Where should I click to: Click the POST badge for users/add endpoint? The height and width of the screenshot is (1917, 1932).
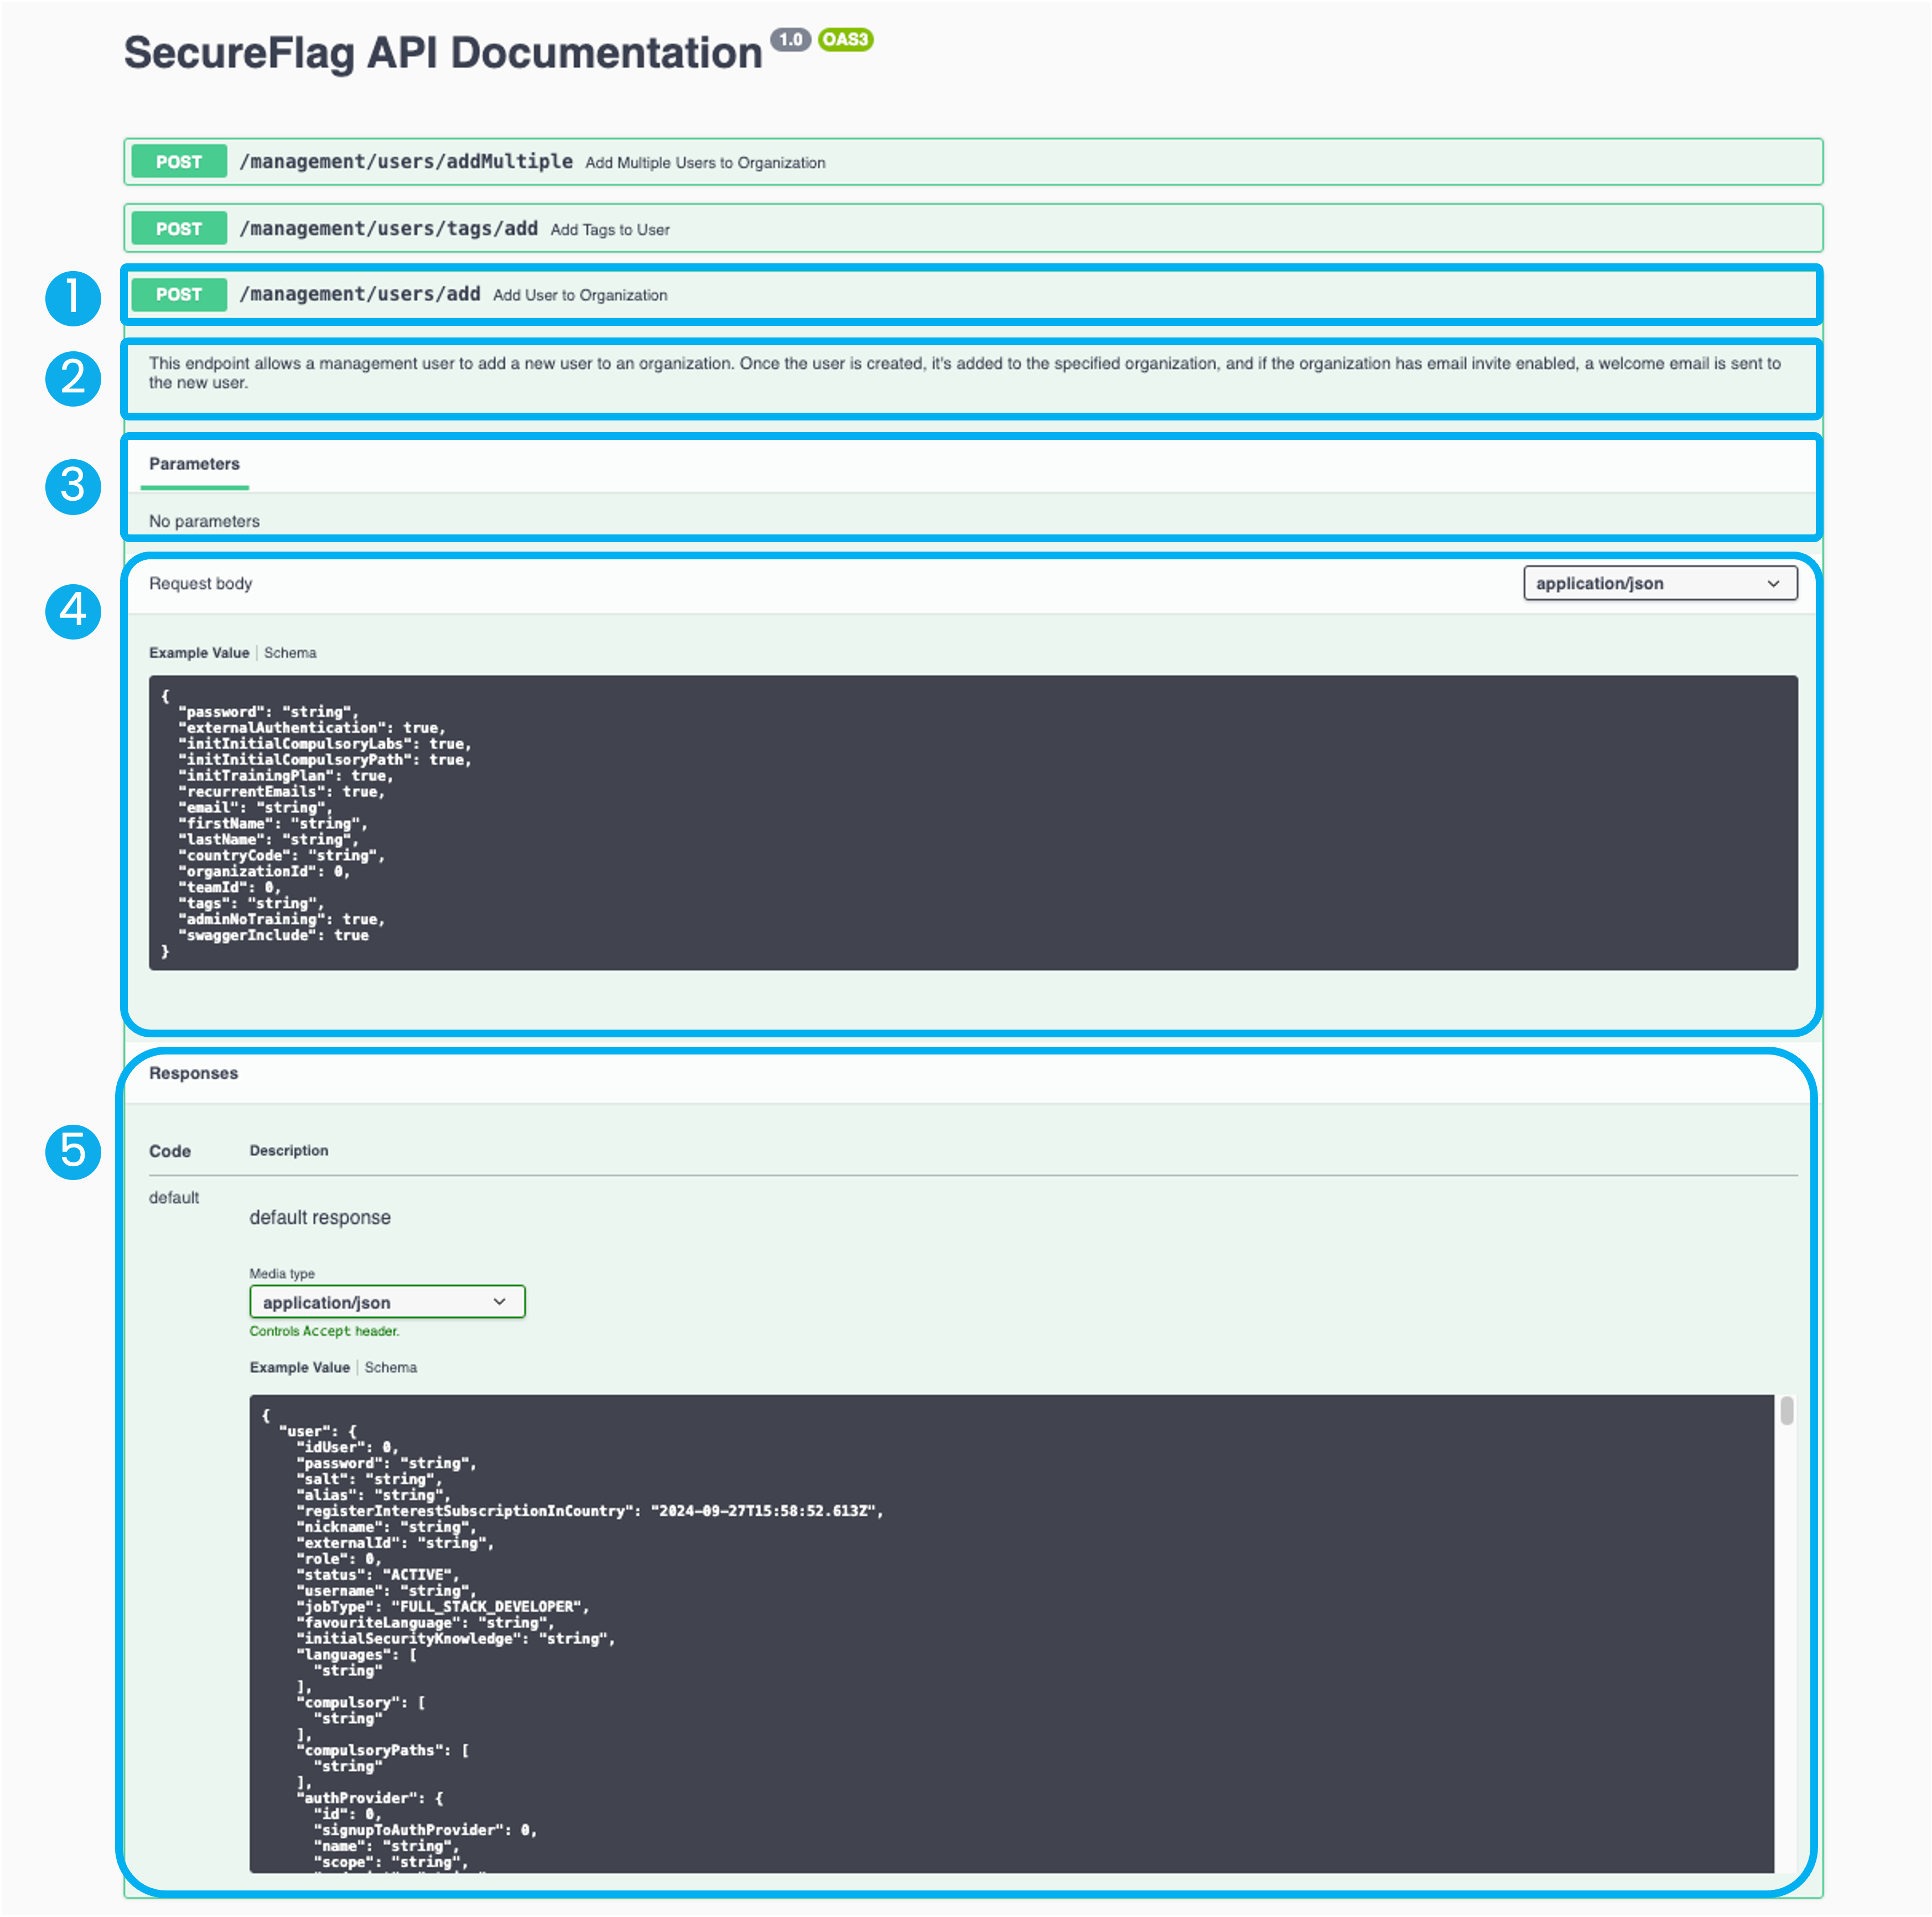click(179, 295)
